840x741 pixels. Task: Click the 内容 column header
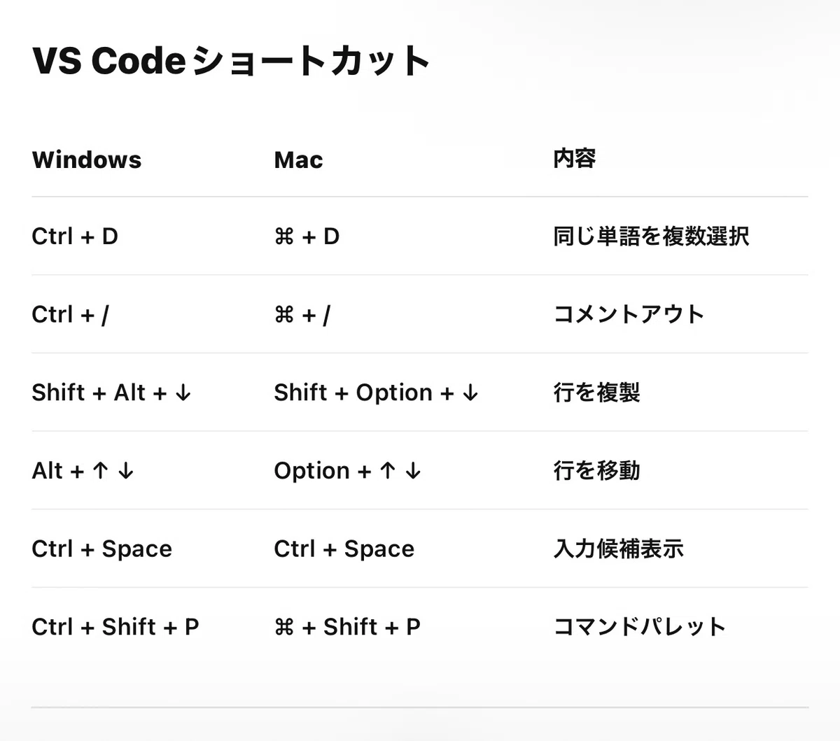coord(574,159)
